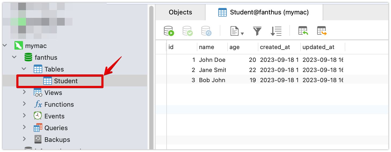The image size is (391, 152).
Task: Open the text memo dropdown icon
Action: tap(237, 31)
